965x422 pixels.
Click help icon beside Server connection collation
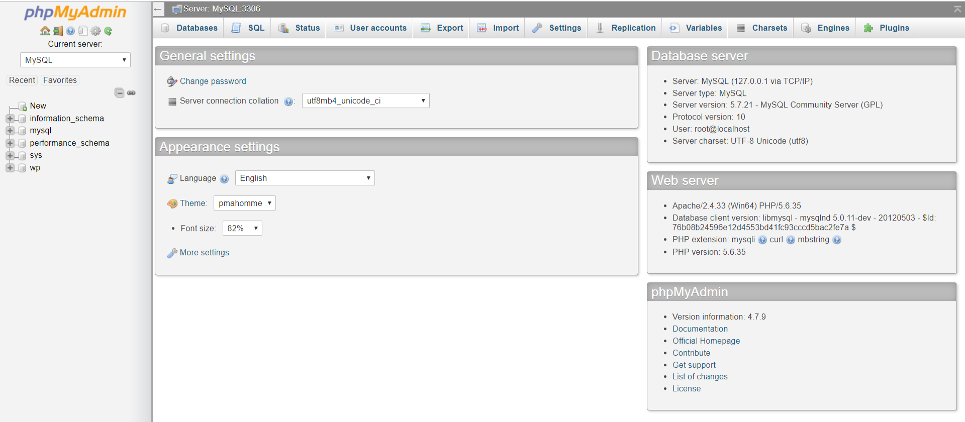pyautogui.click(x=288, y=101)
